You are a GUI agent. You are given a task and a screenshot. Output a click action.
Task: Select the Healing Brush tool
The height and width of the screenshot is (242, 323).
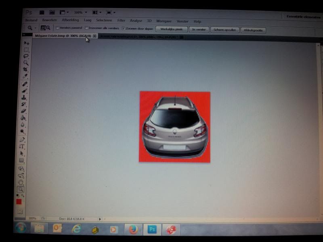pyautogui.click(x=25, y=84)
